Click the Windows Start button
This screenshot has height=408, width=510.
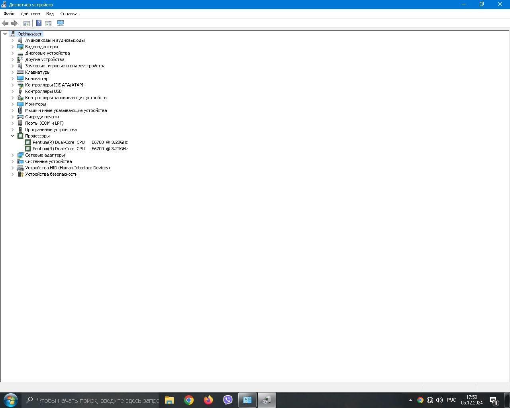pos(10,400)
